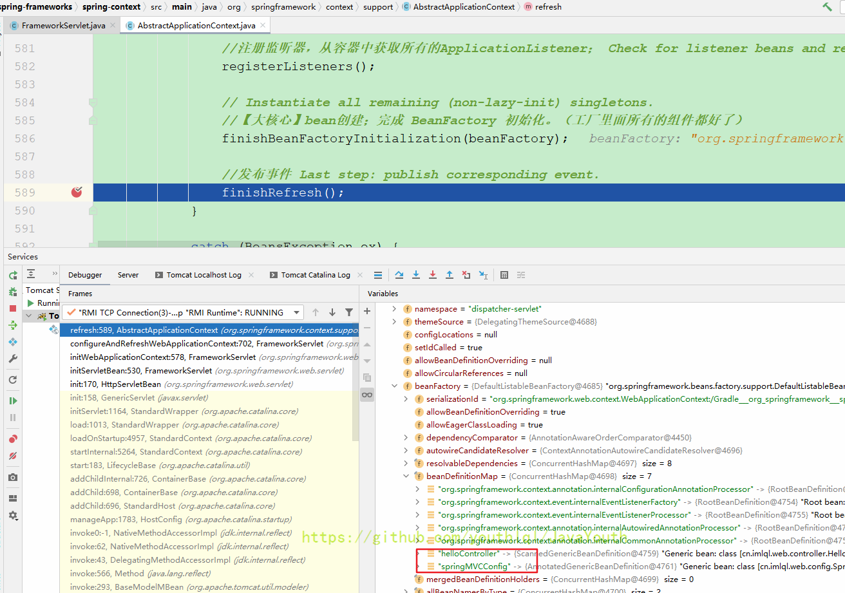
Task: Open Evaluate Expression calculator icon
Action: point(504,275)
